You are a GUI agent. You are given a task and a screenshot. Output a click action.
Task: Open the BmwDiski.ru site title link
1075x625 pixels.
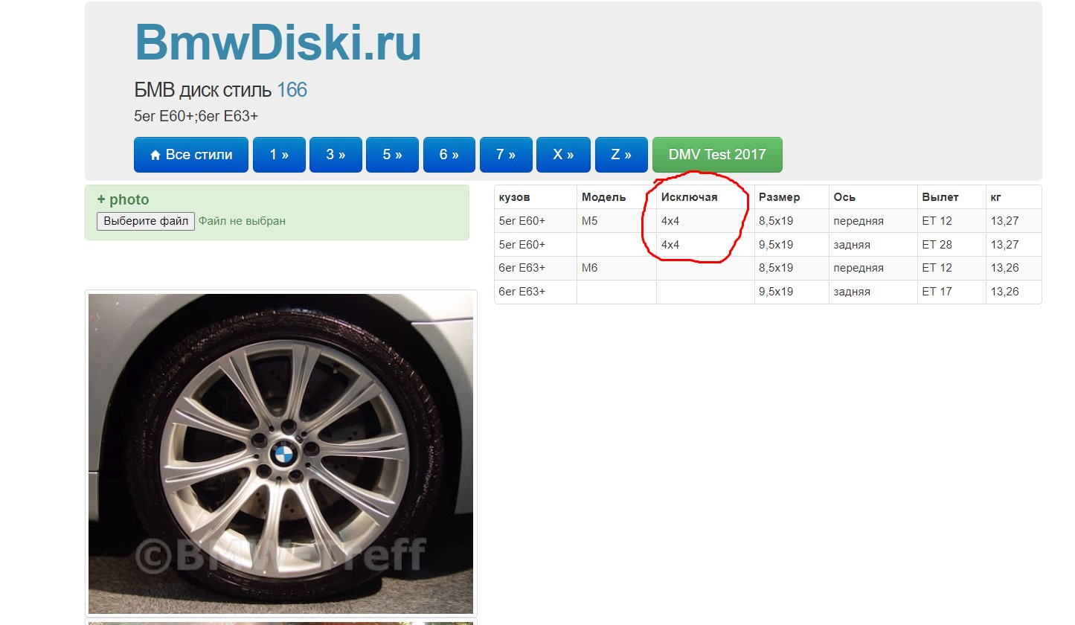coord(277,42)
